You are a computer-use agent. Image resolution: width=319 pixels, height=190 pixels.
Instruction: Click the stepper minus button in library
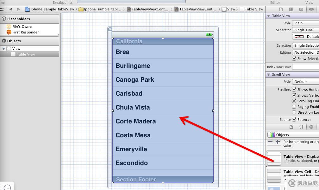(270, 142)
